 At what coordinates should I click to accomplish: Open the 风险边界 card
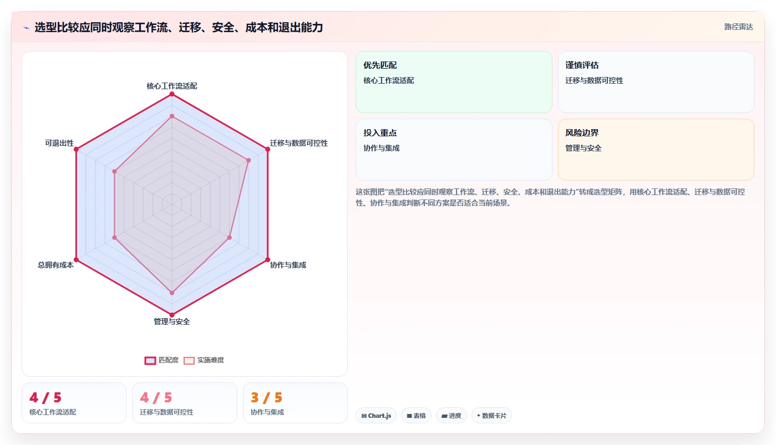tap(656, 150)
